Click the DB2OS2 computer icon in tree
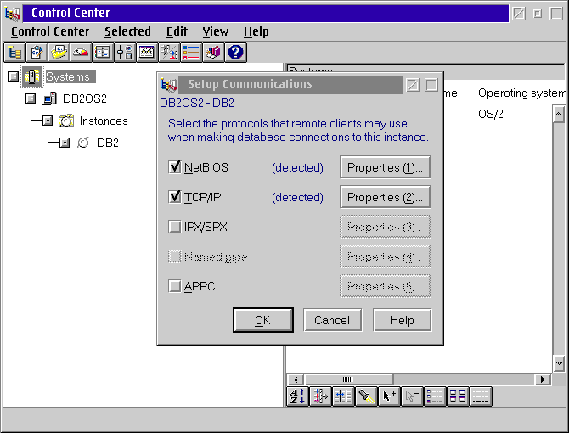The image size is (569, 433). [50, 98]
